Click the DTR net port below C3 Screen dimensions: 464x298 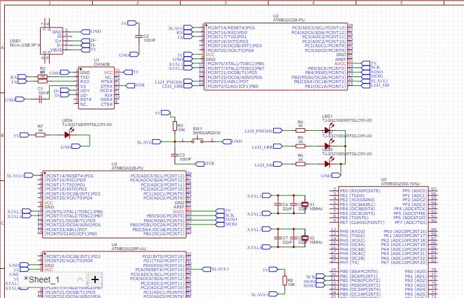[200, 164]
